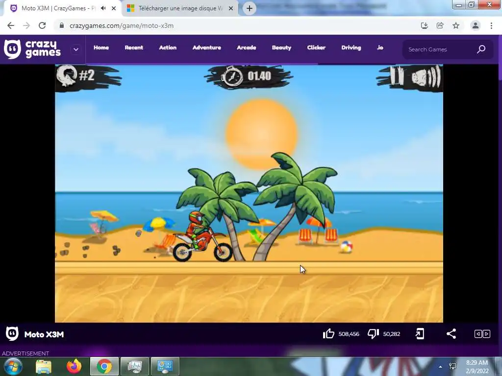Image resolution: width=502 pixels, height=376 pixels.
Task: Click the CrazyGames logo in header
Action: [x=32, y=49]
